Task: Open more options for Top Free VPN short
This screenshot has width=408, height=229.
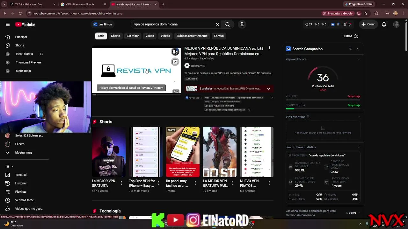Action: pos(158,183)
